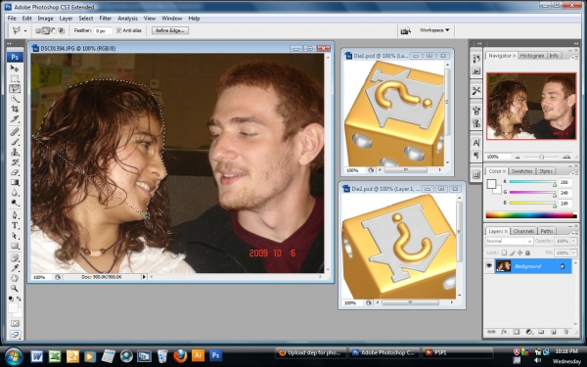Screen dimensions: 587x367
Task: Open the blend mode Normal dropdown
Action: click(509, 241)
